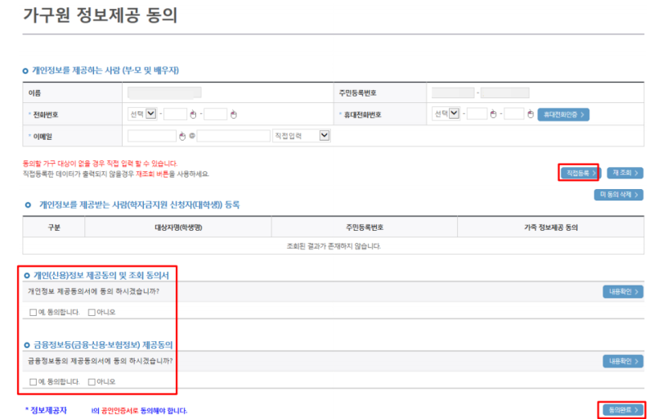This screenshot has width=654, height=419.
Task: Check '예, 동의합니다' under 개인(신용)정보 제공동의
Action: pos(33,312)
